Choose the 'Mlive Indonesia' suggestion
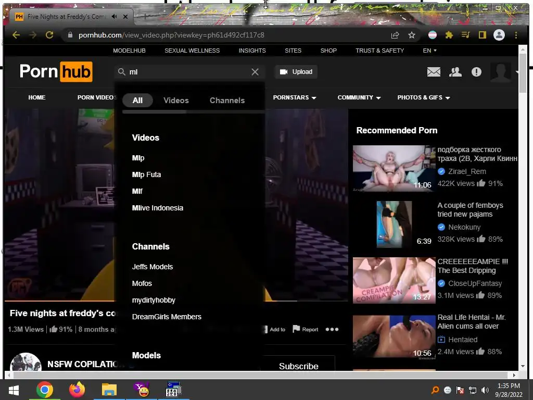This screenshot has height=400, width=533. pyautogui.click(x=157, y=208)
